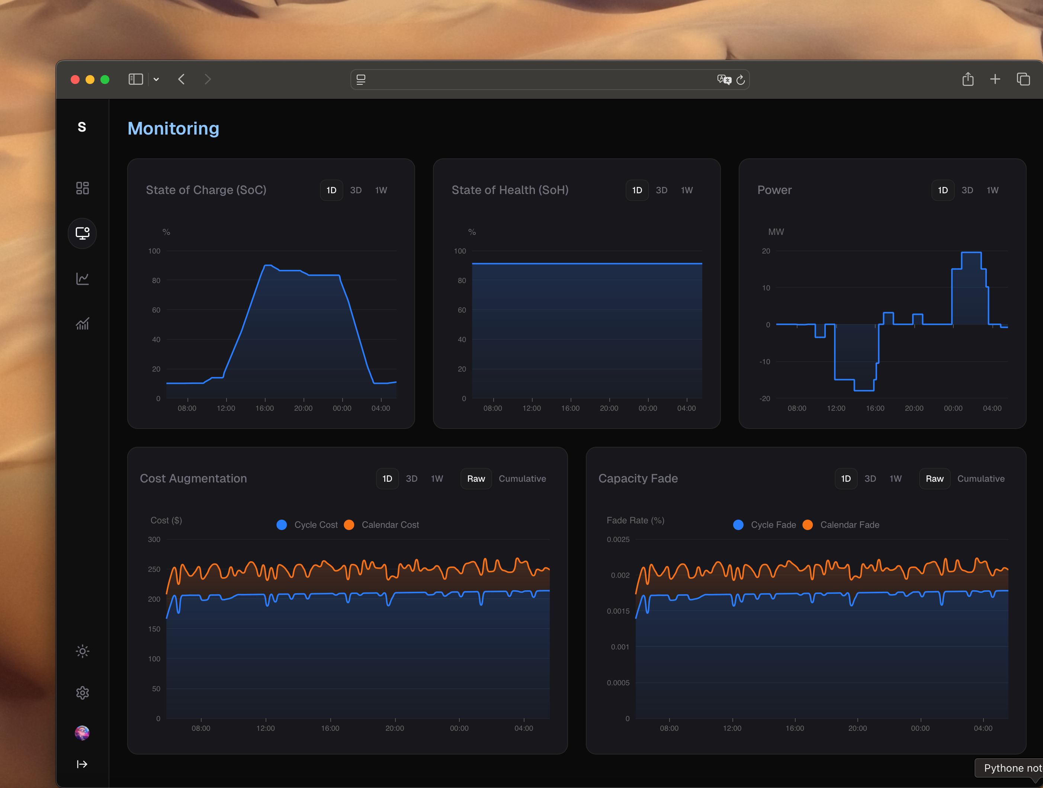Image resolution: width=1043 pixels, height=788 pixels.
Task: Open the page translate icon in the address bar
Action: [x=724, y=79]
